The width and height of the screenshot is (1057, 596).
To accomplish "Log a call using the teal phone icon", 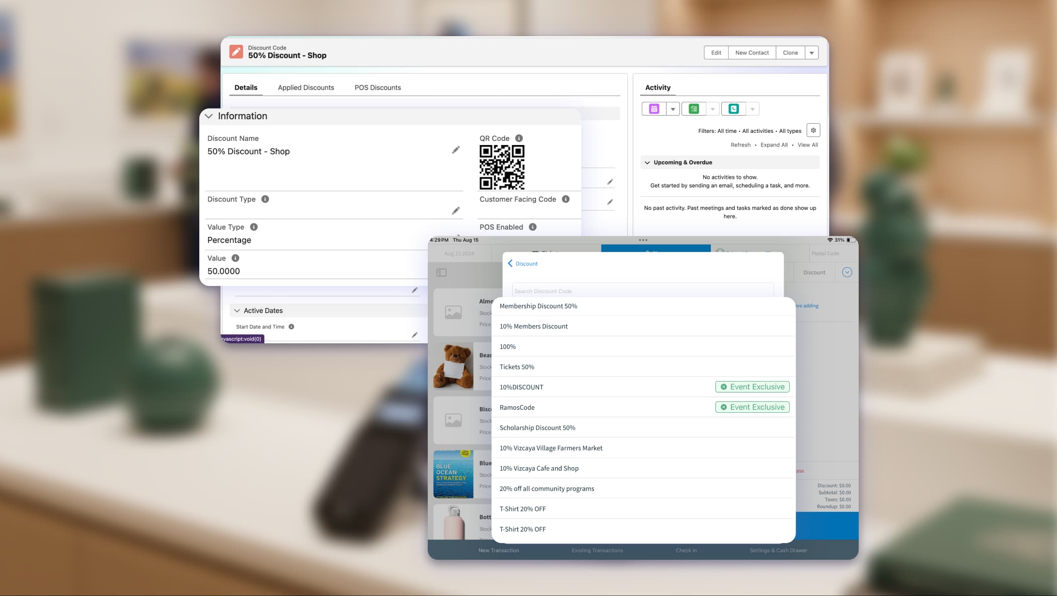I will (x=733, y=108).
